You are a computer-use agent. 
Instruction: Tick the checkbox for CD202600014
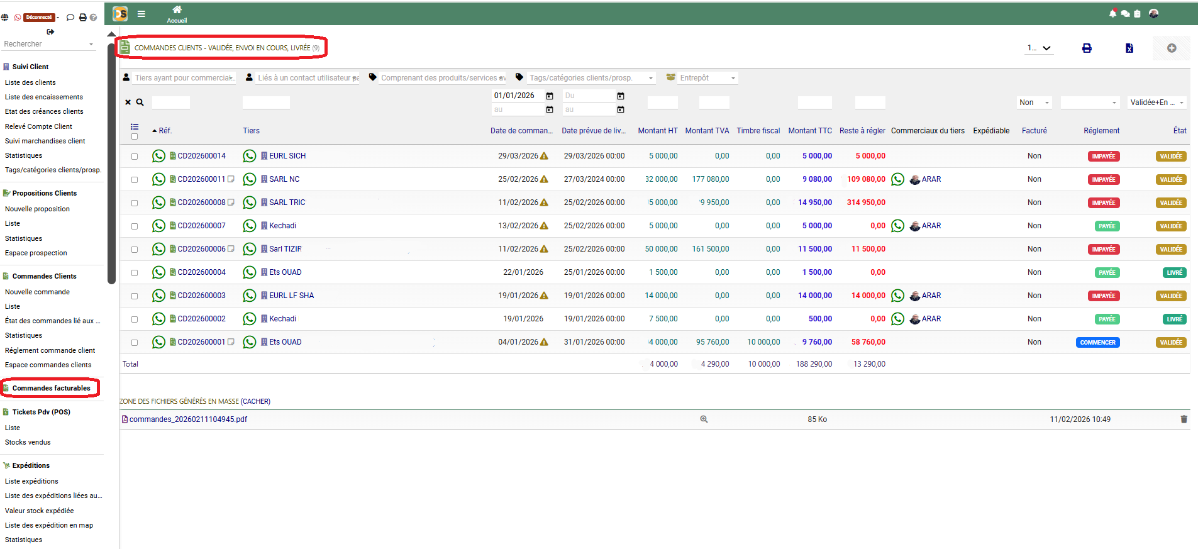coord(135,157)
